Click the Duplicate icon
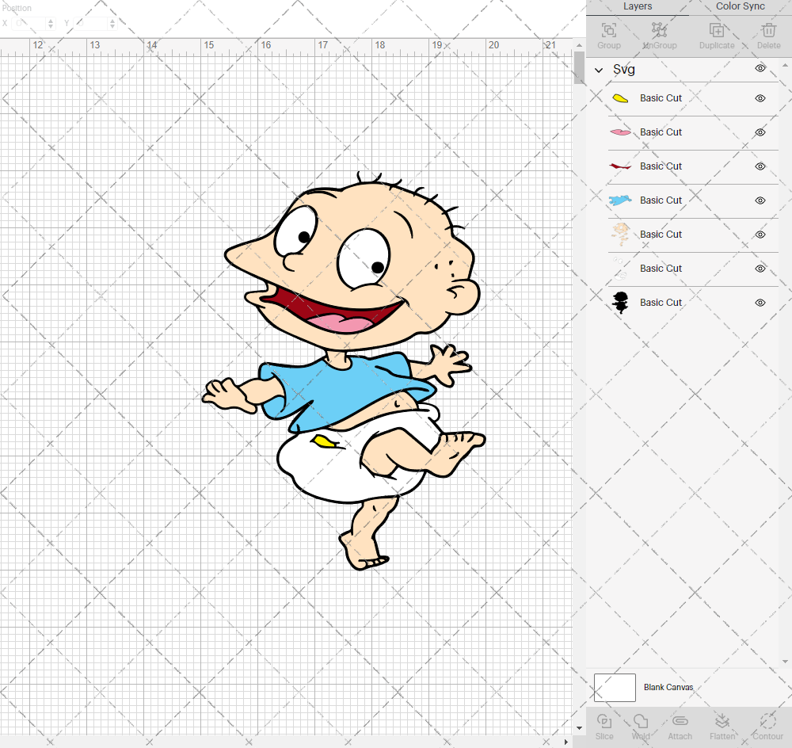 (x=716, y=30)
